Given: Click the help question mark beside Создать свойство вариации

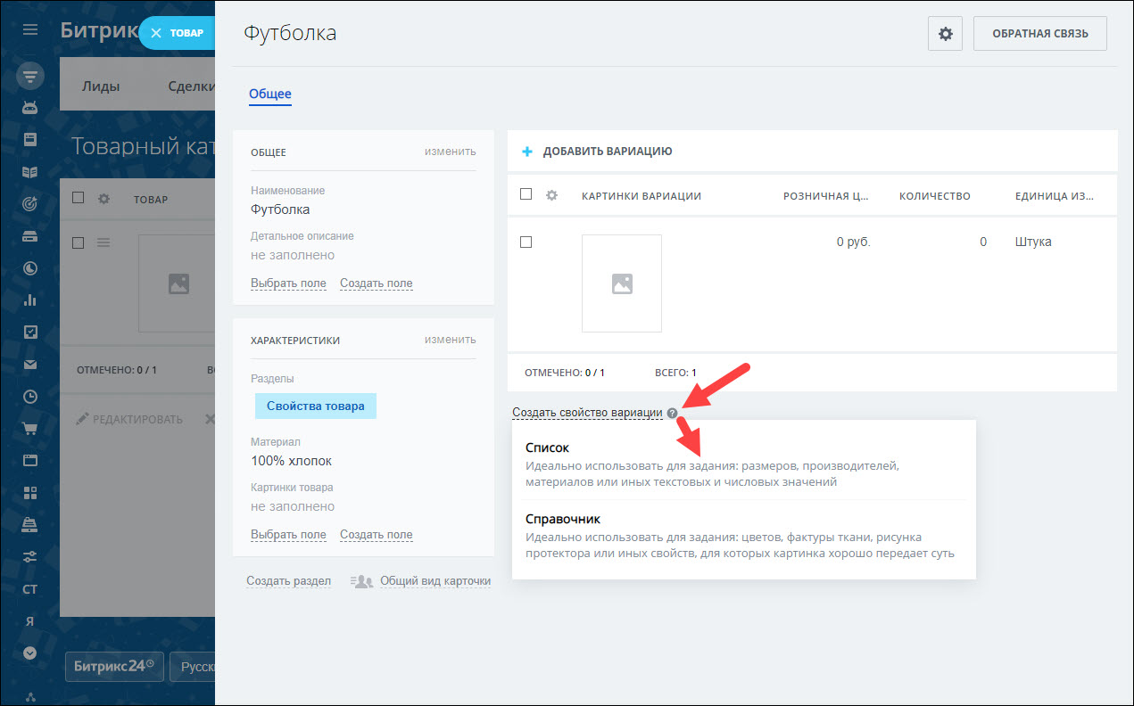Looking at the screenshot, I should [672, 413].
